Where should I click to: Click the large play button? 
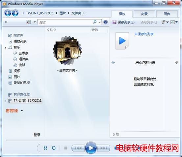pyautogui.click(x=91, y=148)
